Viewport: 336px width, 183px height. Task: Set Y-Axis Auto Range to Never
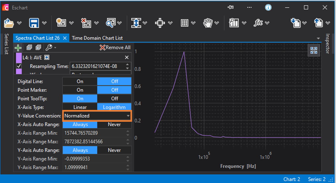(x=114, y=150)
